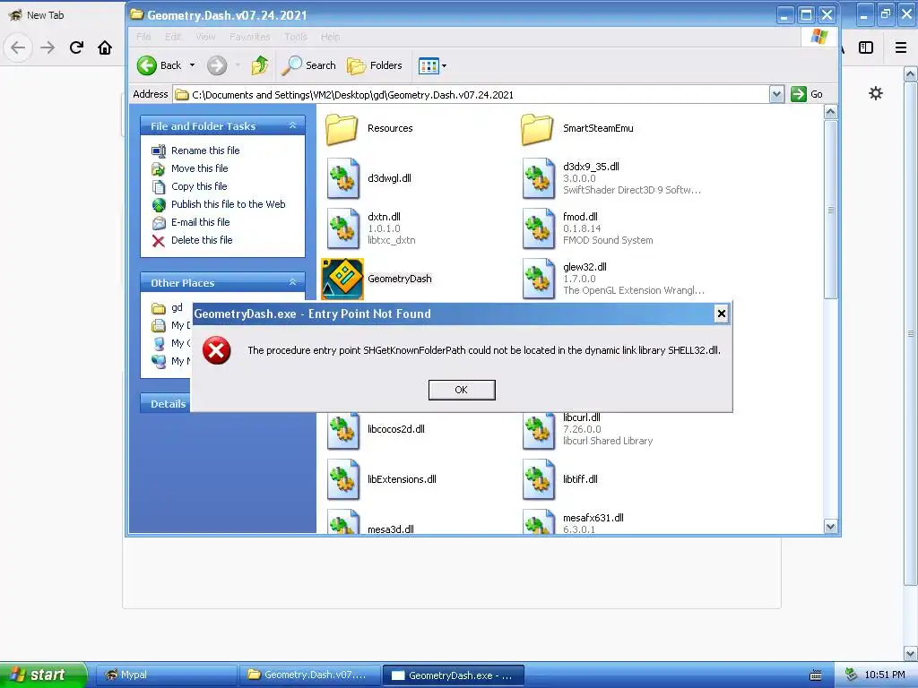Click the Up folder toolbar icon
Screen dimensions: 918x688
pos(259,65)
